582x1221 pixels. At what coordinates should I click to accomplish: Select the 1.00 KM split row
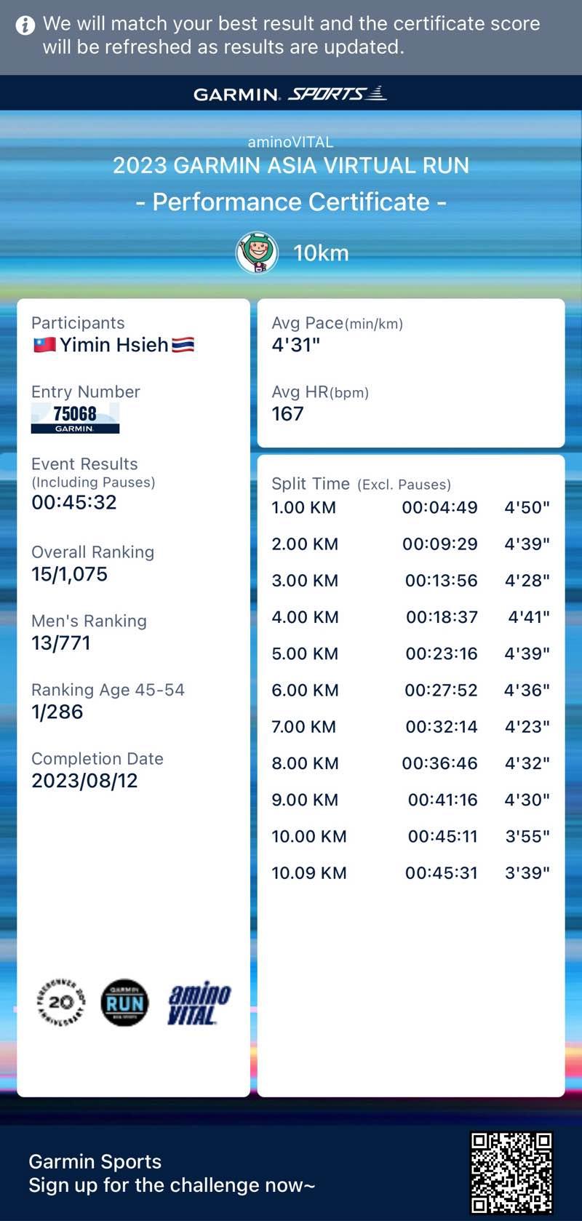[x=410, y=508]
